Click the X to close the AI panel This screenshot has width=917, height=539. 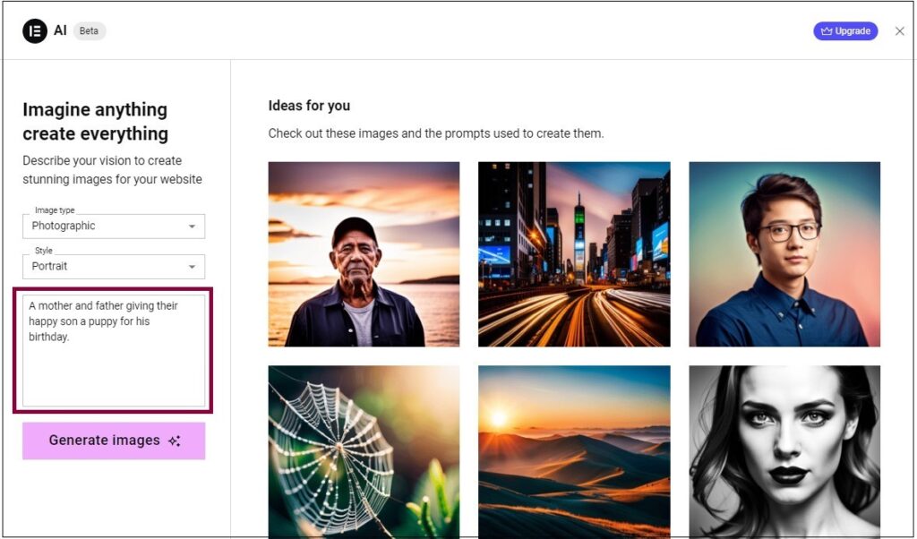click(x=900, y=30)
